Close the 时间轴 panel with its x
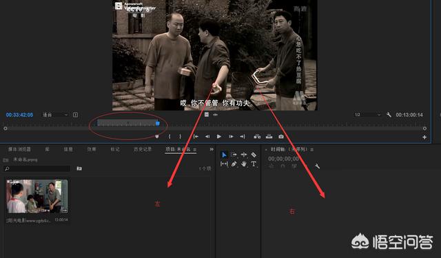The image size is (441, 258). [266, 150]
